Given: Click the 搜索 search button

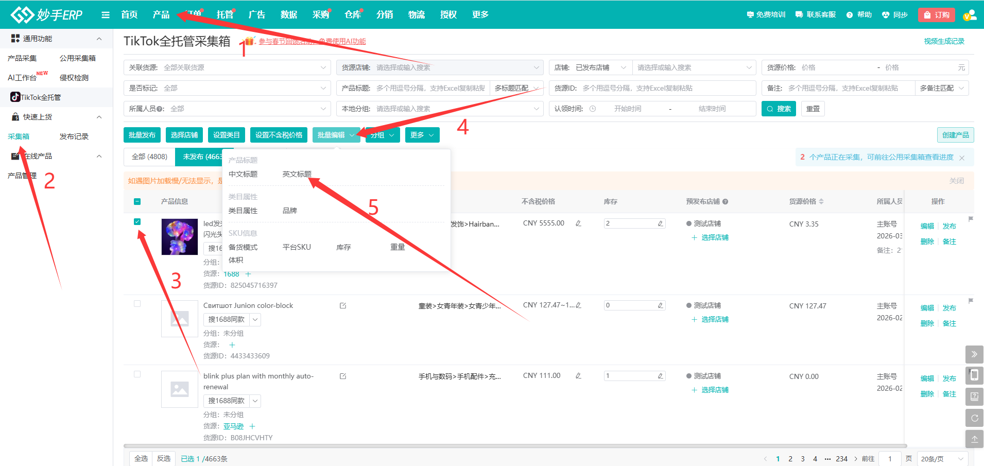Looking at the screenshot, I should point(779,109).
